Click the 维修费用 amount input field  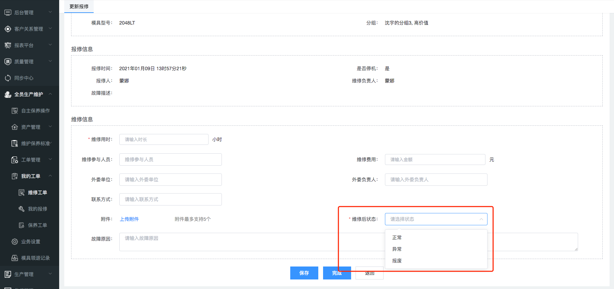435,159
